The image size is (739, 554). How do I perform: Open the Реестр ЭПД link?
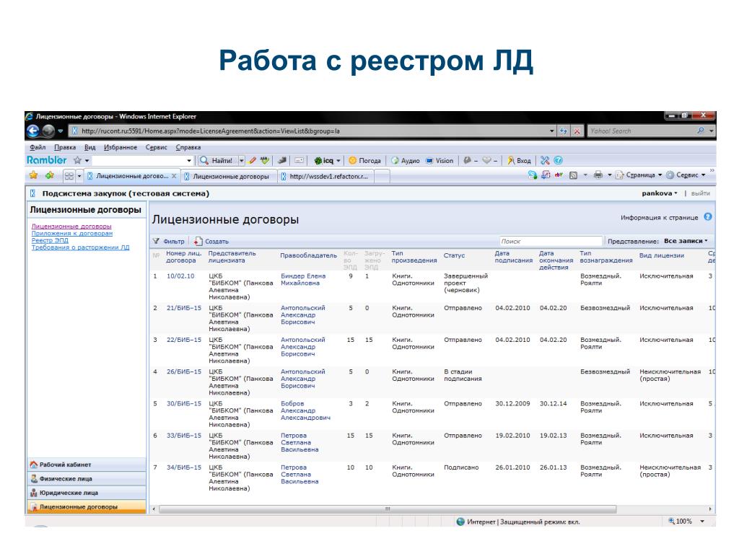50,240
